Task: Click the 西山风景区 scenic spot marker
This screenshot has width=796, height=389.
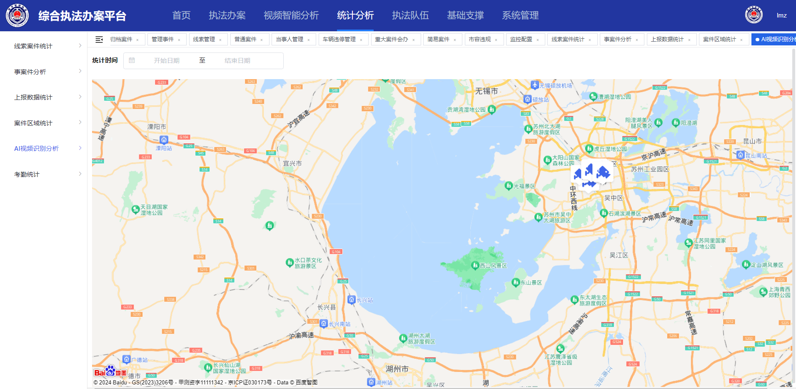Action: click(x=475, y=265)
